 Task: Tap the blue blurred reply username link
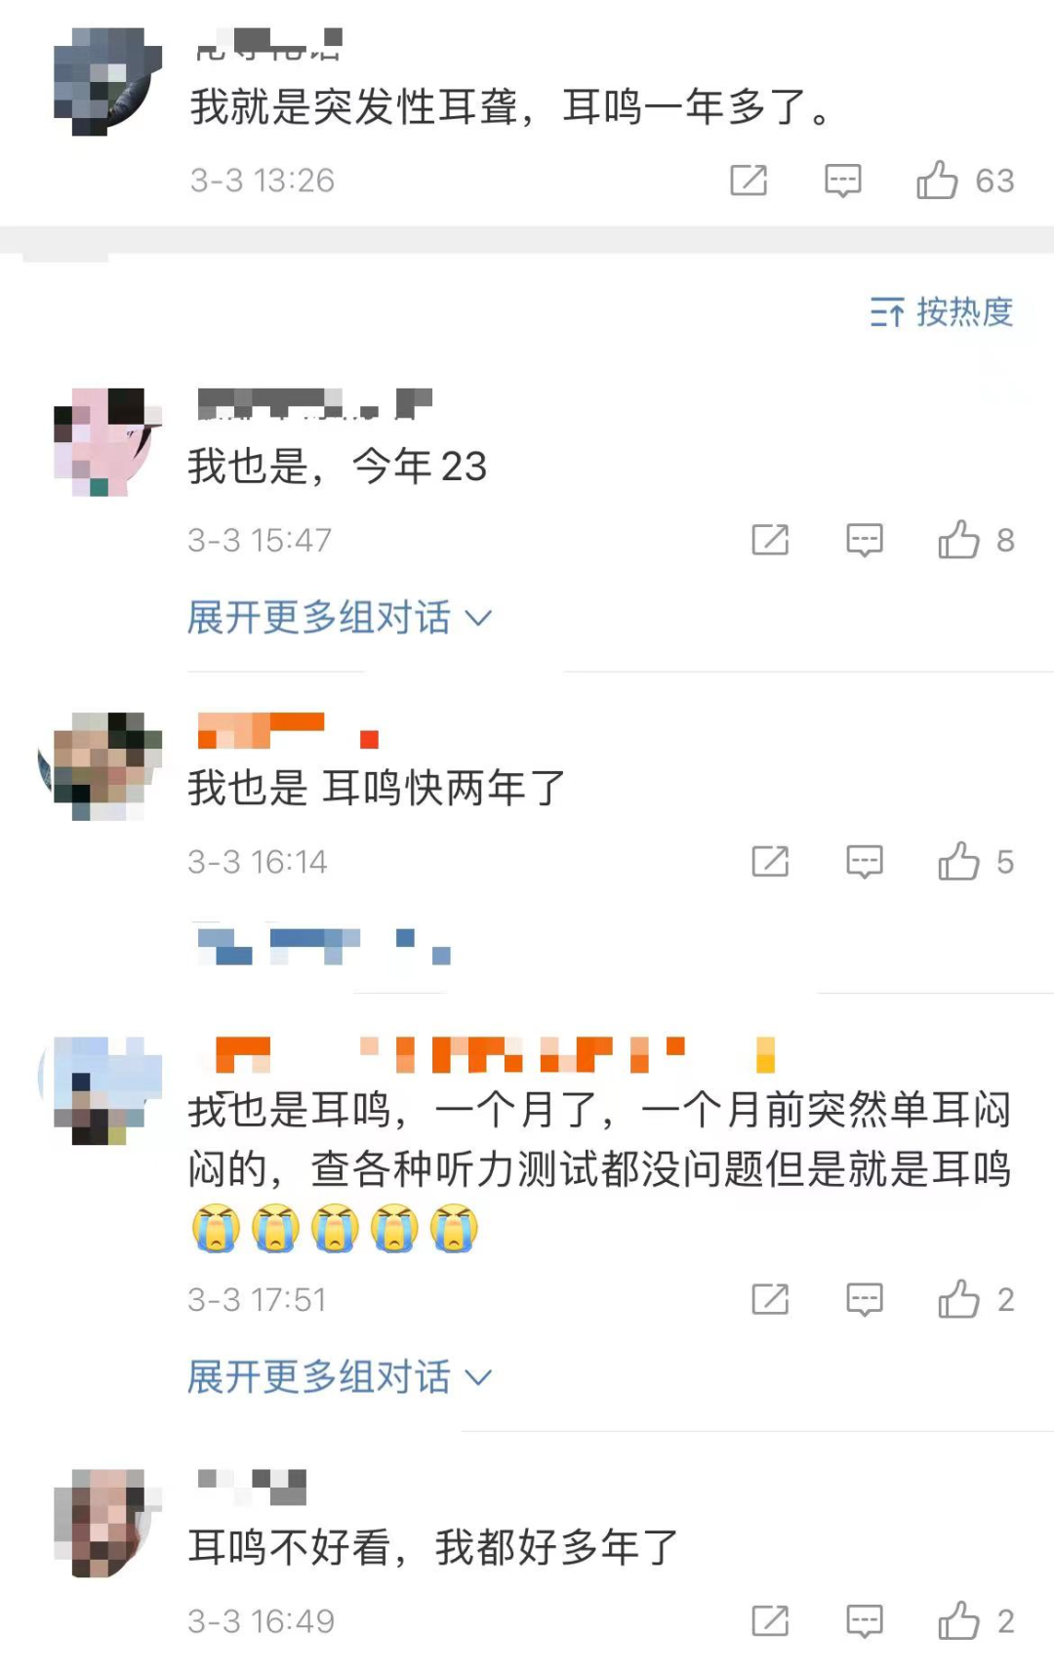(324, 947)
